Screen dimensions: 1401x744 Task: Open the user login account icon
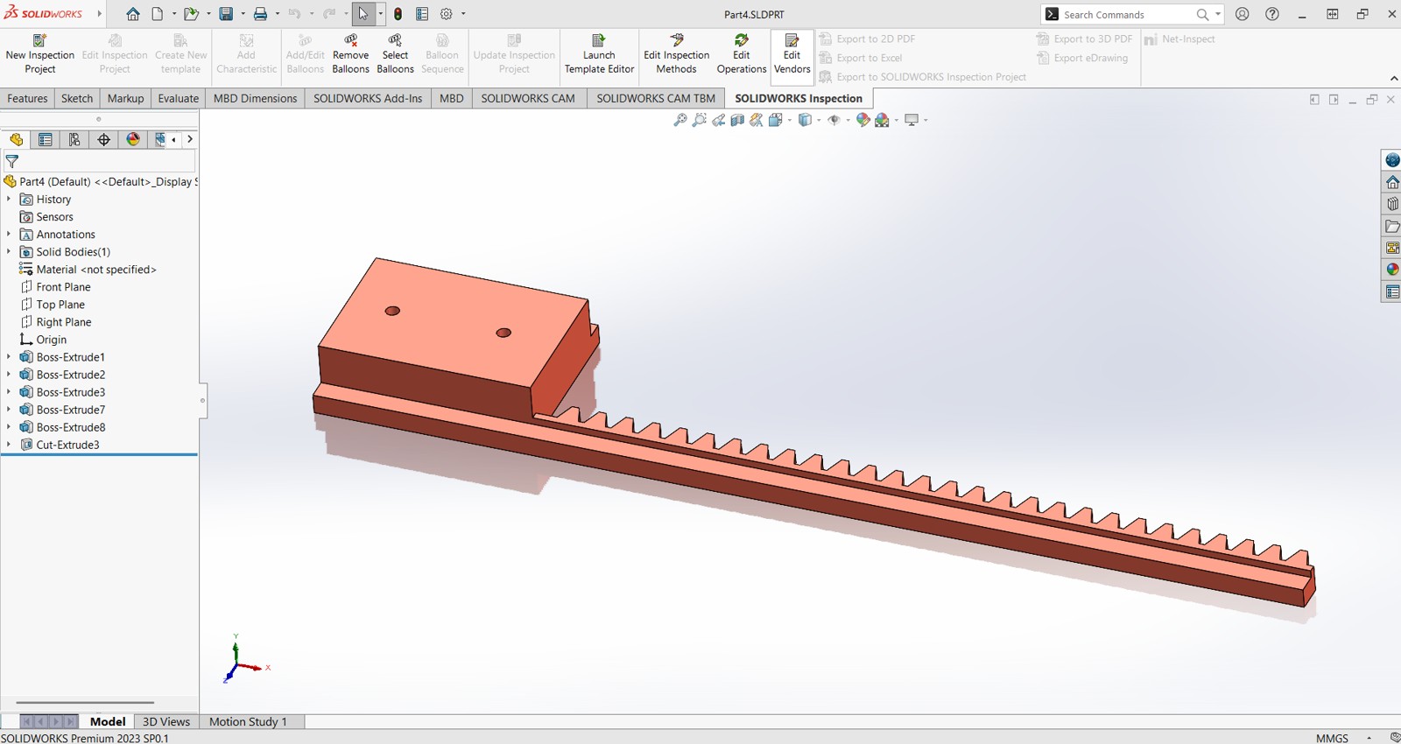(x=1243, y=14)
